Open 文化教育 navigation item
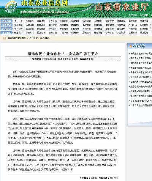152x181 pixels. (98, 29)
